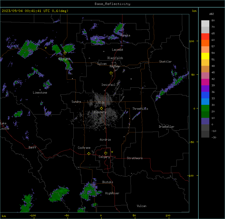Pick the orange 57-60 dBZ legend swatch
The image size is (225, 219).
(x=205, y=43)
